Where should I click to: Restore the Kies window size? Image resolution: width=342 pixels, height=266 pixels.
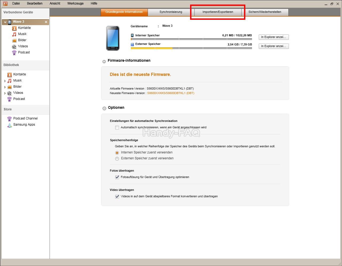(x=332, y=4)
